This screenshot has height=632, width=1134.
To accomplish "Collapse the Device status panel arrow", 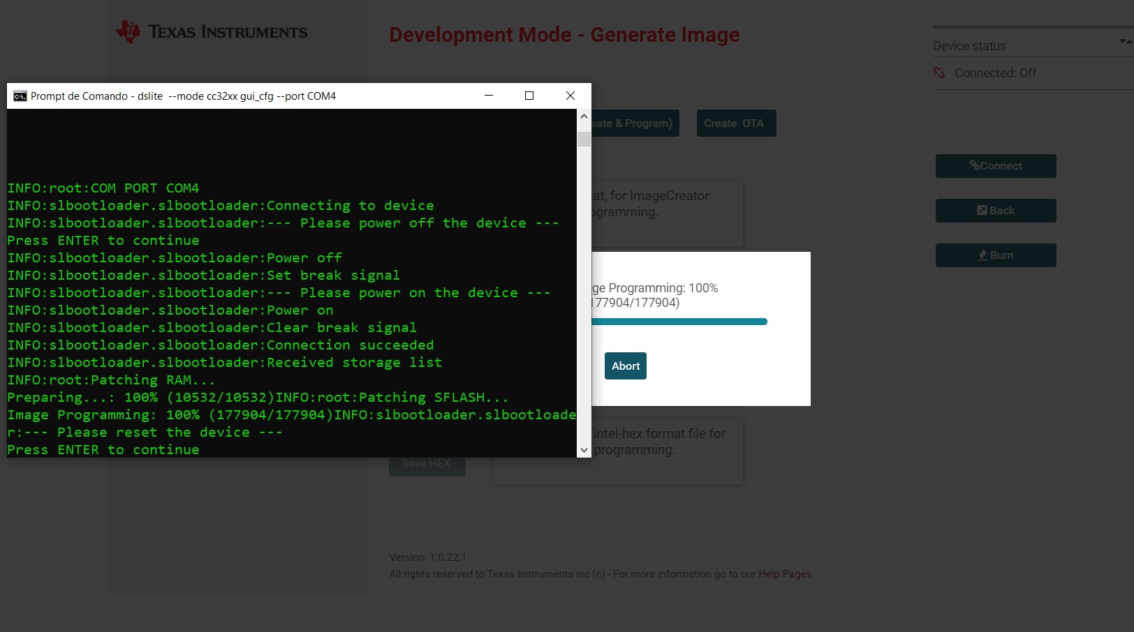I will [x=1125, y=41].
